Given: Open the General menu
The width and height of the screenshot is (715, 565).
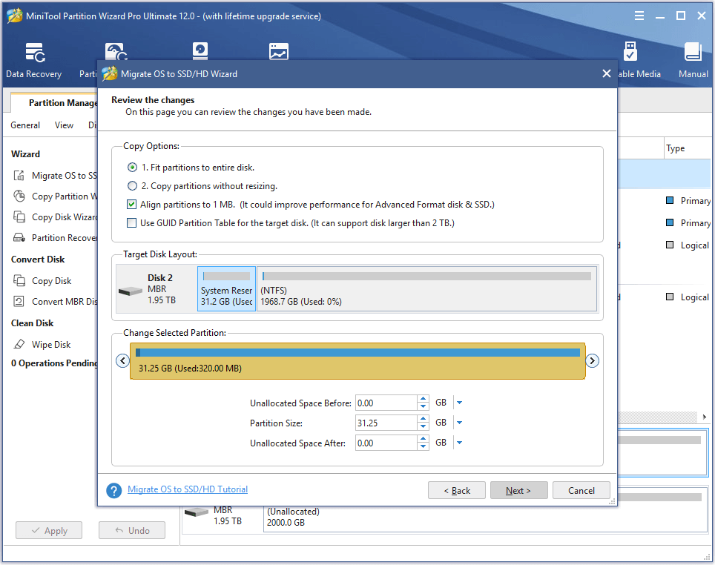Looking at the screenshot, I should pos(25,125).
